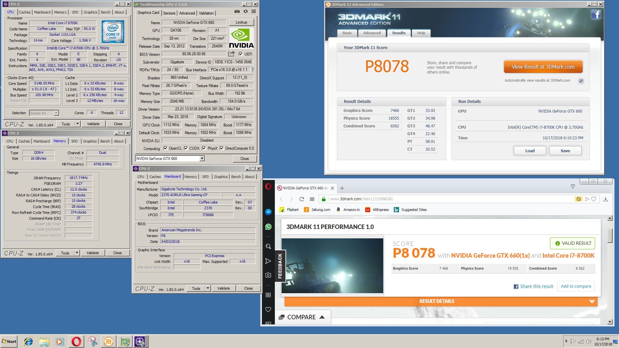This screenshot has width=619, height=348.
Task: Open bookmarks heart icon in Opera sidebar
Action: tap(268, 309)
